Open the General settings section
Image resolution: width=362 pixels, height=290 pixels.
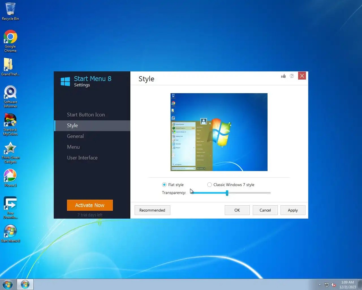point(92,136)
